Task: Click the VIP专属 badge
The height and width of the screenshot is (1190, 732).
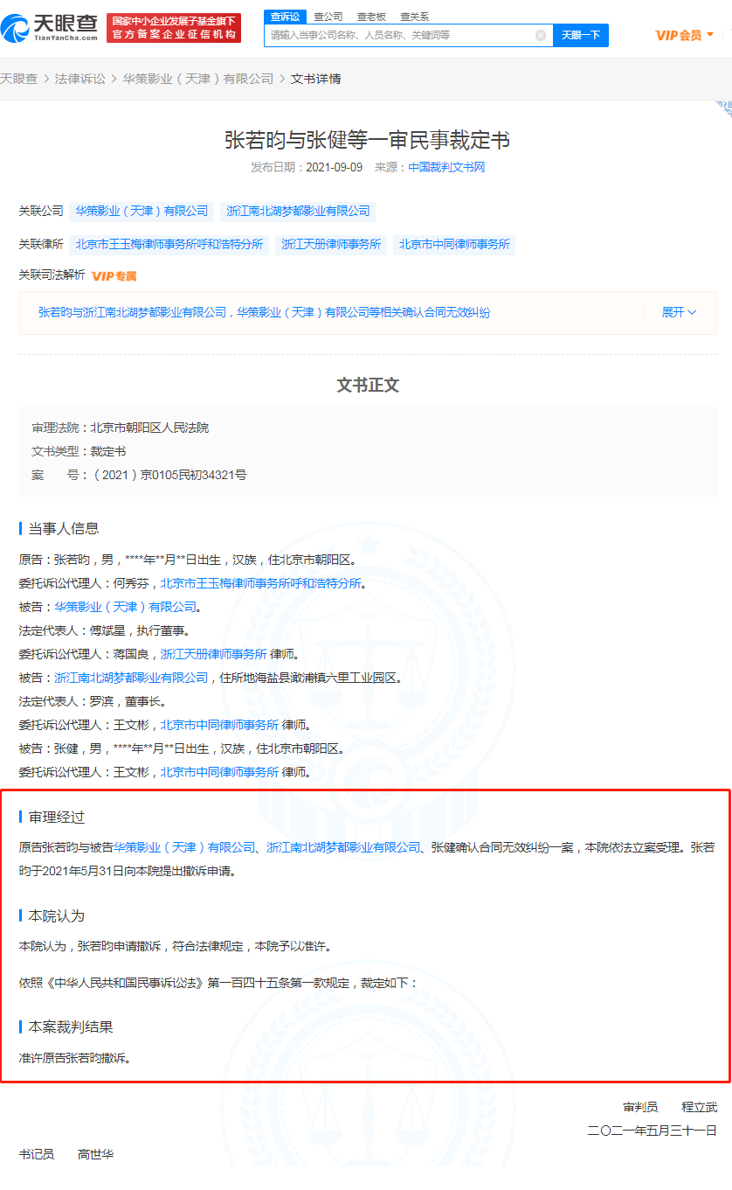Action: click(114, 276)
